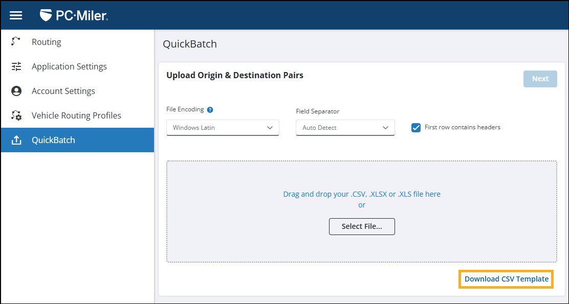Click the Application Settings sliders icon
This screenshot has width=569, height=304.
pyautogui.click(x=15, y=66)
